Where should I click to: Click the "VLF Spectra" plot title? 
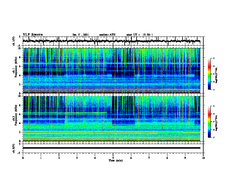click(x=33, y=35)
